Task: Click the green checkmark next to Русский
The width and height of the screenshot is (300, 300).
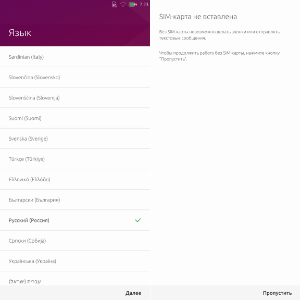Action: 138,220
